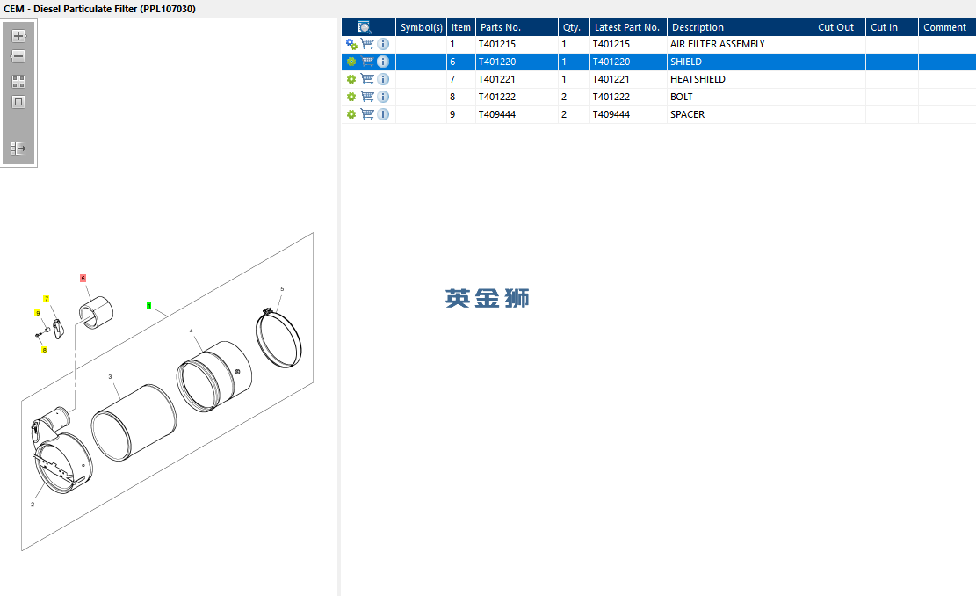Add AIR FILTER ASSEMBLY to cart
Viewport: 976px width, 596px height.
[x=367, y=44]
